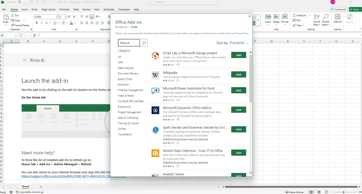This screenshot has width=362, height=194.
Task: Apply yellow fill color bucket
Action: click(x=63, y=23)
